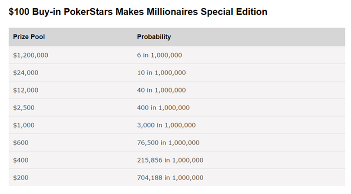Click the 6 in 1,000,000 probability
The height and width of the screenshot is (194, 351).
coord(159,55)
